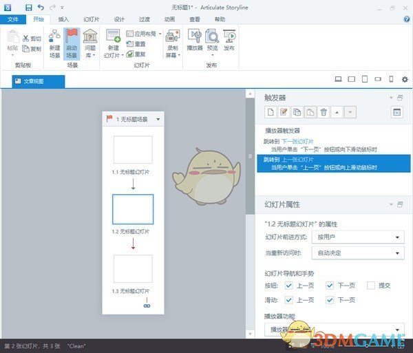
Task: Expand the 1 无标题场景 scene dropdown
Action: (x=158, y=119)
